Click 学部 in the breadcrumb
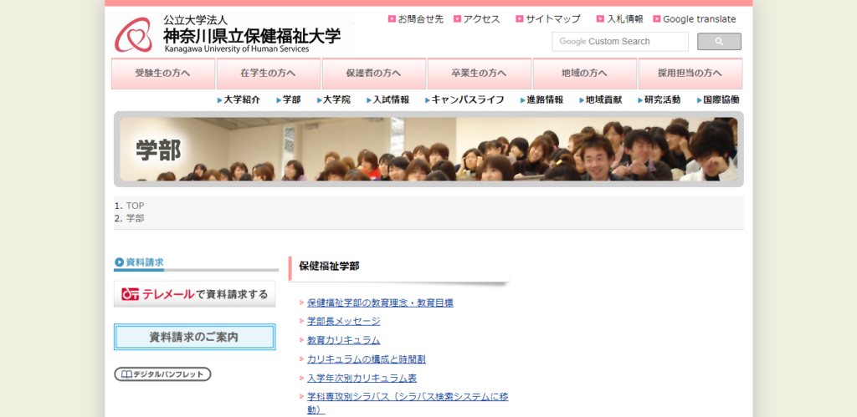This screenshot has height=417, width=857. (135, 218)
